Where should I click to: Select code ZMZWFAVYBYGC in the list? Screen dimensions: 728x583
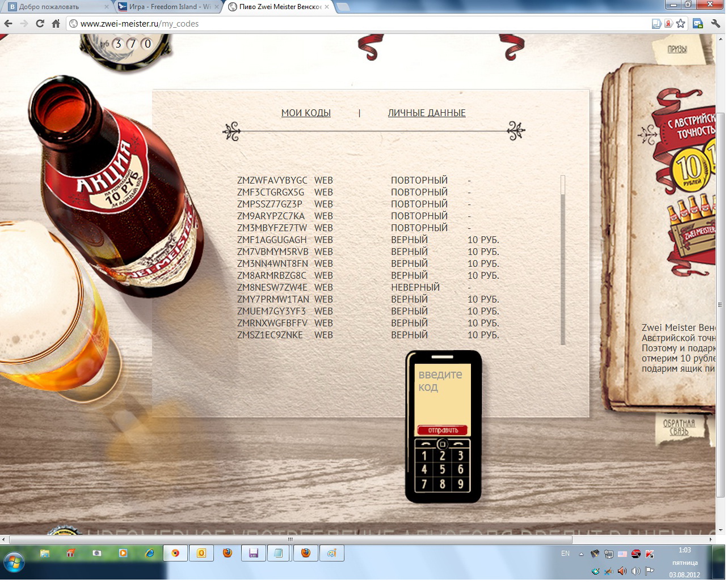pyautogui.click(x=272, y=181)
